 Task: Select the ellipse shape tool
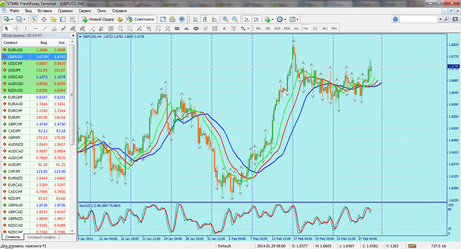click(196, 29)
